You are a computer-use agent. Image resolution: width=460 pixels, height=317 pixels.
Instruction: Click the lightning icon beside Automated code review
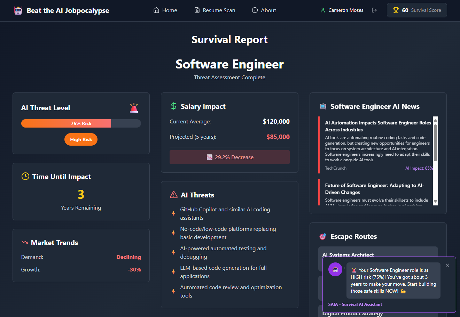(x=173, y=291)
